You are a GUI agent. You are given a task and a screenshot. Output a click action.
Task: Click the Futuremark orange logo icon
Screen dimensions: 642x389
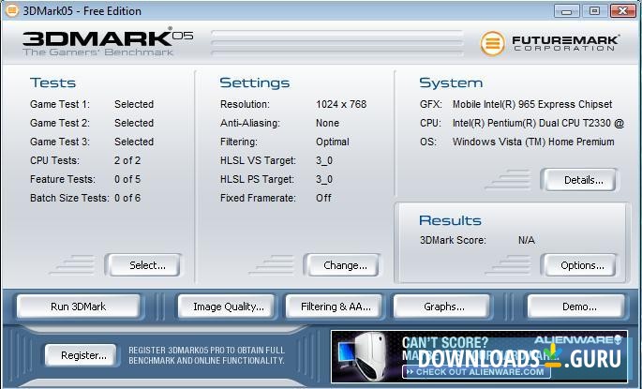492,43
